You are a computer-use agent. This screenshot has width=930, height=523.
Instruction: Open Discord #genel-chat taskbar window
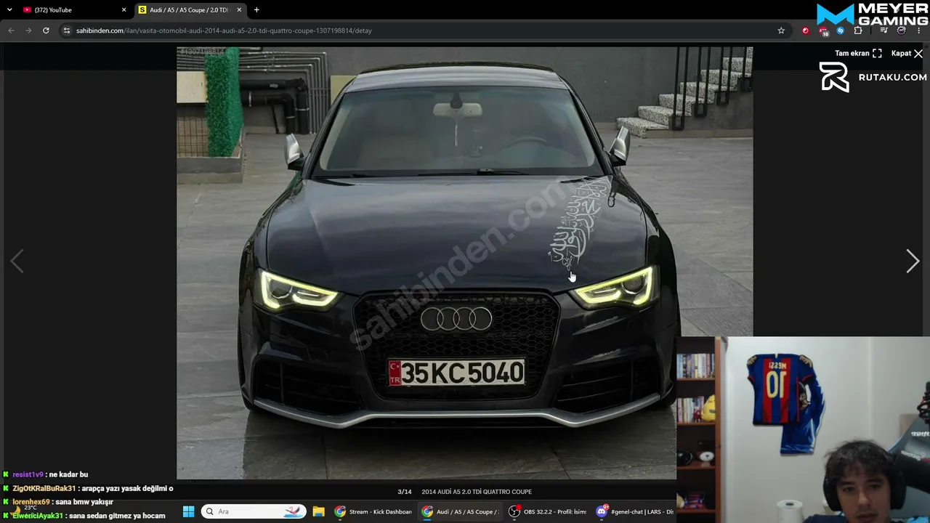click(x=635, y=511)
